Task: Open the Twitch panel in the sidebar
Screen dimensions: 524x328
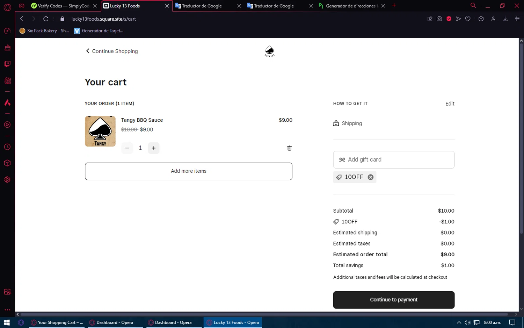Action: click(7, 64)
